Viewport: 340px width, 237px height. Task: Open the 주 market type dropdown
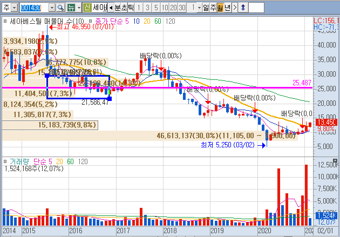[x=14, y=8]
